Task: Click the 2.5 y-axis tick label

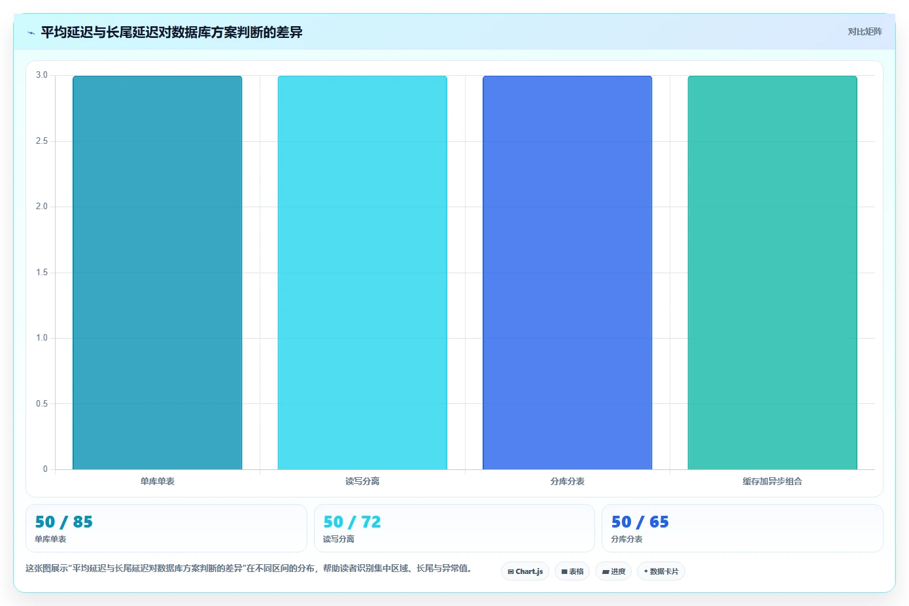Action: point(42,141)
